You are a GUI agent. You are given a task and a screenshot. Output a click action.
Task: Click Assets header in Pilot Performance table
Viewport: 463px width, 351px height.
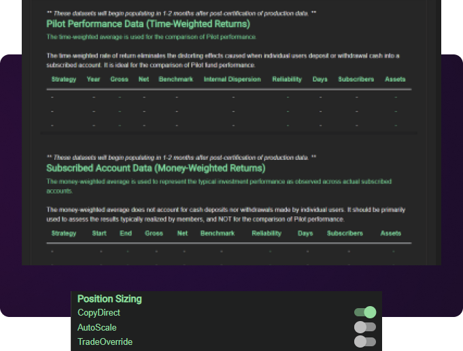[x=395, y=80]
